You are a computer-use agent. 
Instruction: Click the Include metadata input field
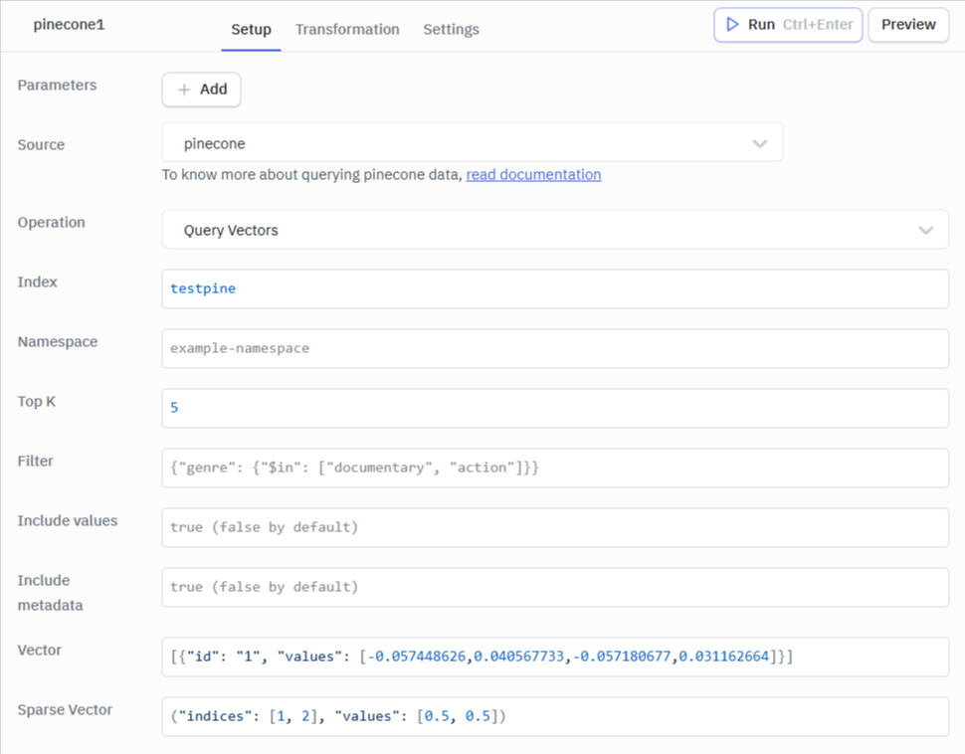[x=555, y=587]
